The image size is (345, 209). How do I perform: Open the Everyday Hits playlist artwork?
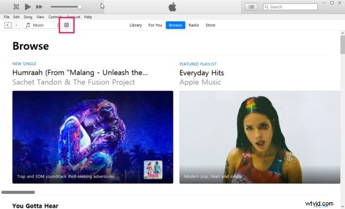click(x=260, y=137)
